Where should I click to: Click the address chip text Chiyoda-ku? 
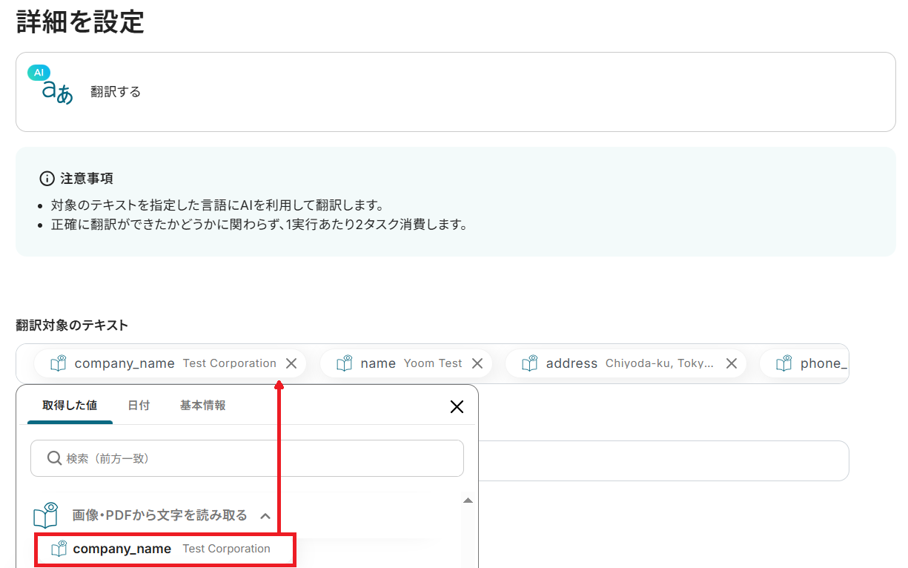660,363
